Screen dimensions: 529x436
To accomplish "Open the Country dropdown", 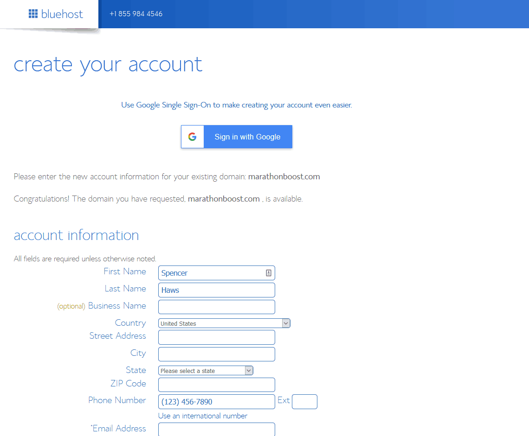I will coord(224,323).
